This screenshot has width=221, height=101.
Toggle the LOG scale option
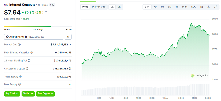point(193,7)
